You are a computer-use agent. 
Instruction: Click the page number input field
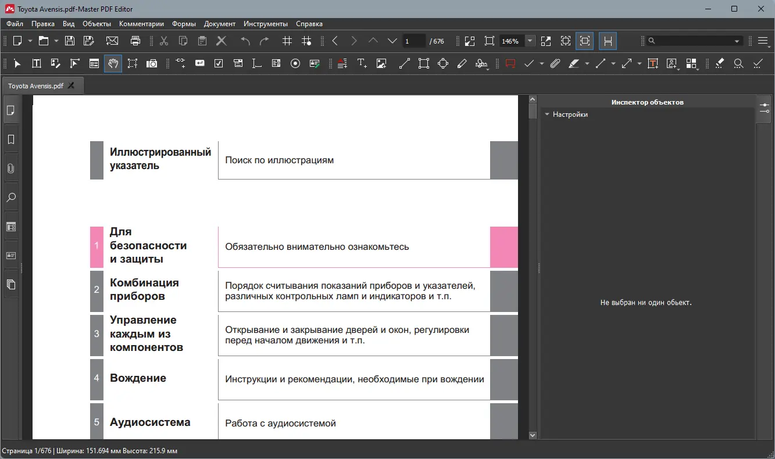coord(414,41)
